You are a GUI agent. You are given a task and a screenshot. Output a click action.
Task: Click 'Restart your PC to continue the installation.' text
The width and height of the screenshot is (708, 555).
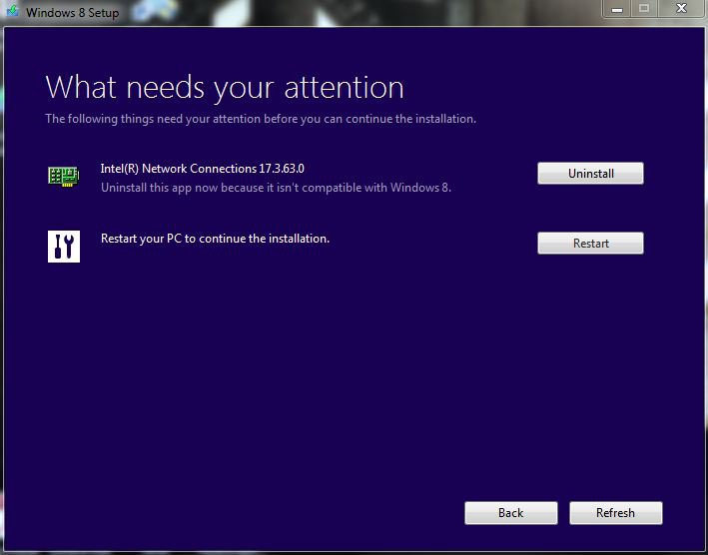pyautogui.click(x=215, y=239)
